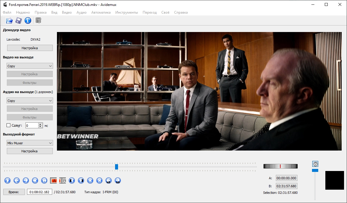The image size is (347, 203).
Task: Click the film strip calculator toolbar icon
Action: point(38,20)
